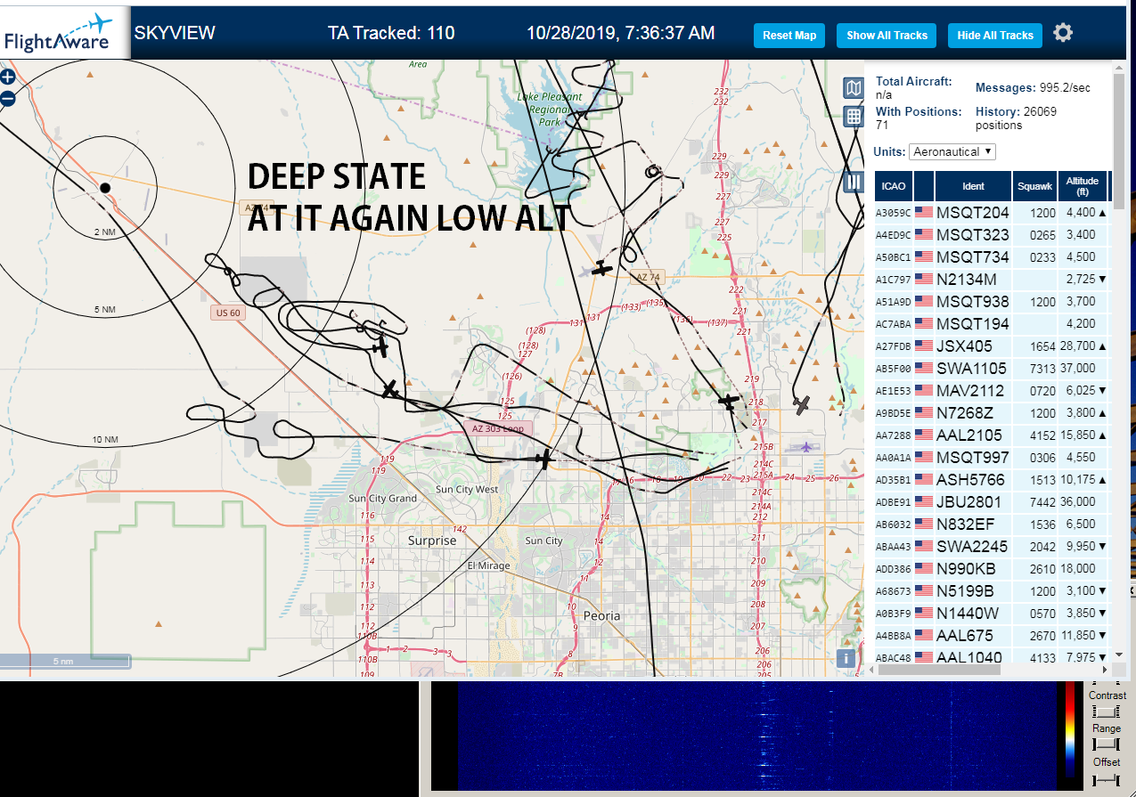The image size is (1136, 797).
Task: Toggle the grid overlay icon on the map
Action: (854, 116)
